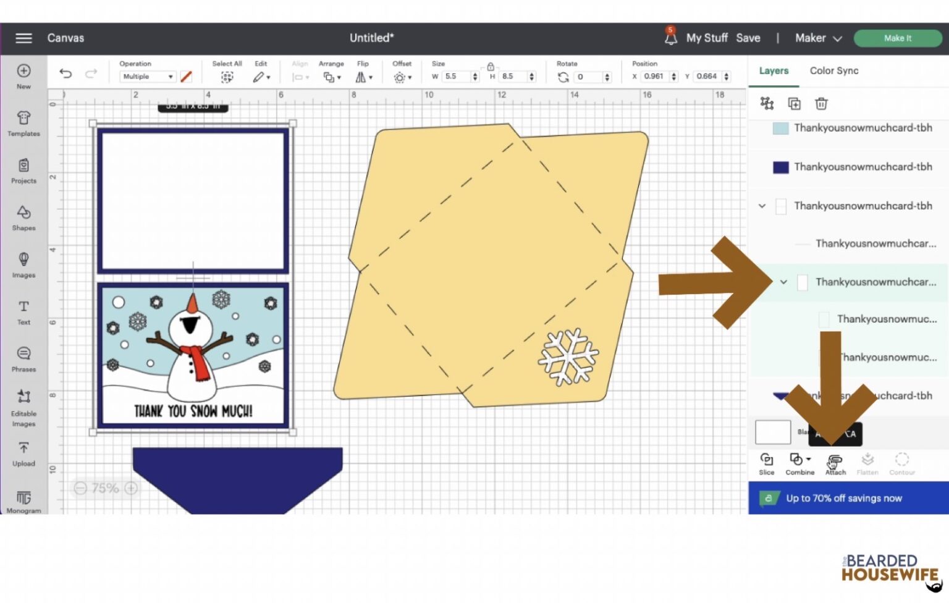Click the dark blue layer color swatch
This screenshot has width=949, height=603.
click(x=780, y=167)
